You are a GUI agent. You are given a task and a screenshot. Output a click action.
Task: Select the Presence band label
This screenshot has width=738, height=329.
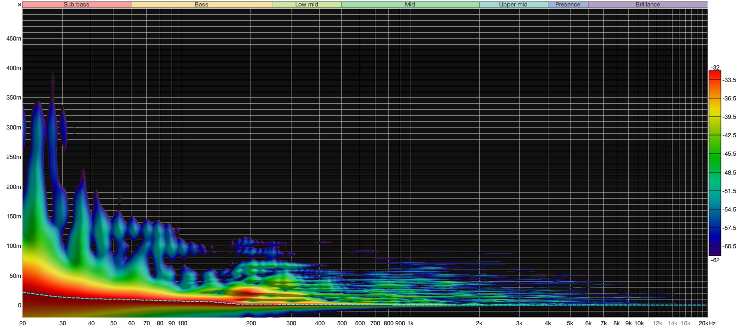coord(568,5)
